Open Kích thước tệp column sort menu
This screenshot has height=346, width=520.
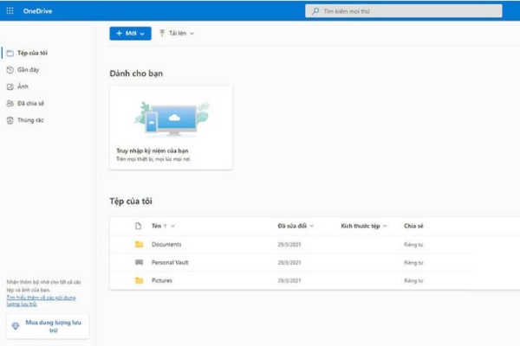pyautogui.click(x=364, y=226)
